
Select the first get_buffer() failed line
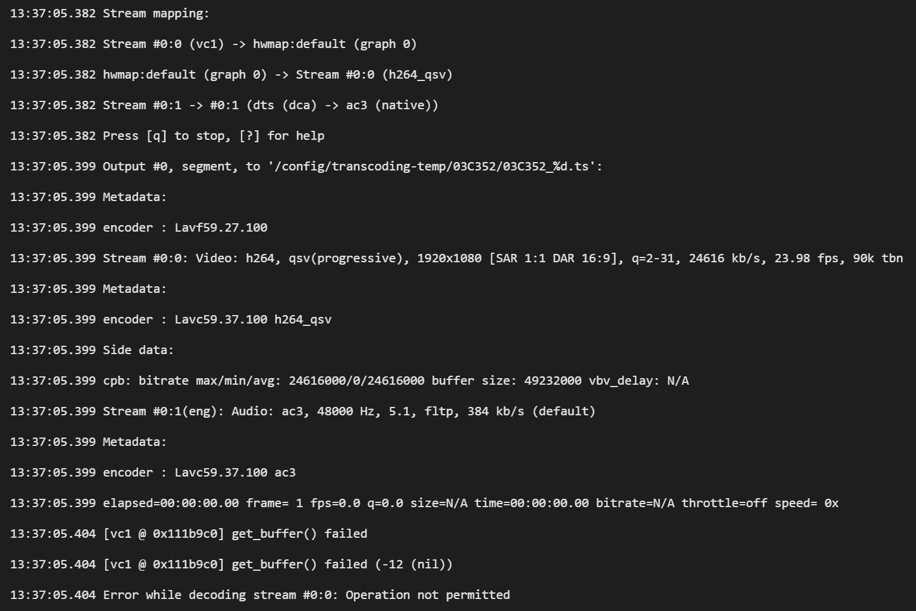(189, 534)
